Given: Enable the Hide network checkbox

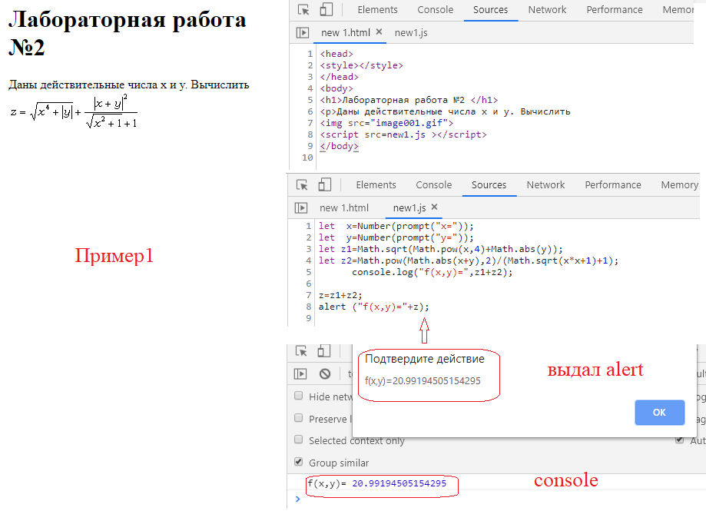Looking at the screenshot, I should (x=298, y=397).
